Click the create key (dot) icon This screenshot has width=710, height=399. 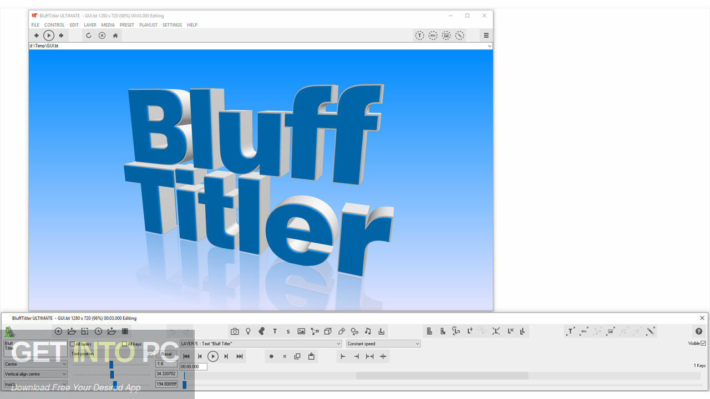pyautogui.click(x=271, y=356)
